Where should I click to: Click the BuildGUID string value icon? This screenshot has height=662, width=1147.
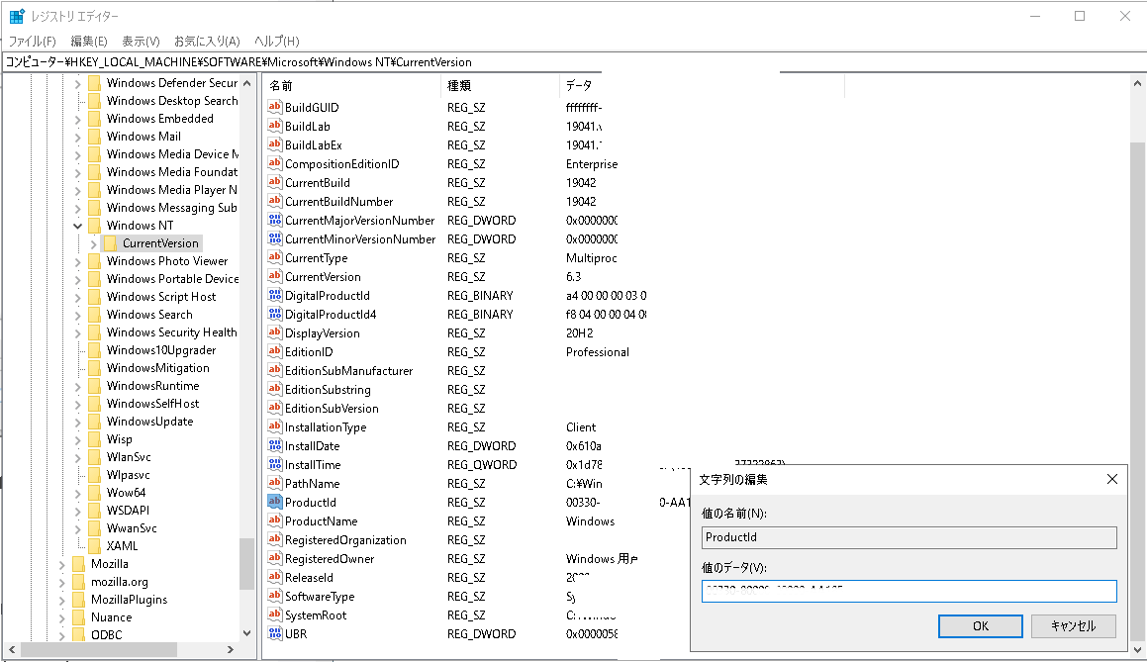click(x=274, y=107)
